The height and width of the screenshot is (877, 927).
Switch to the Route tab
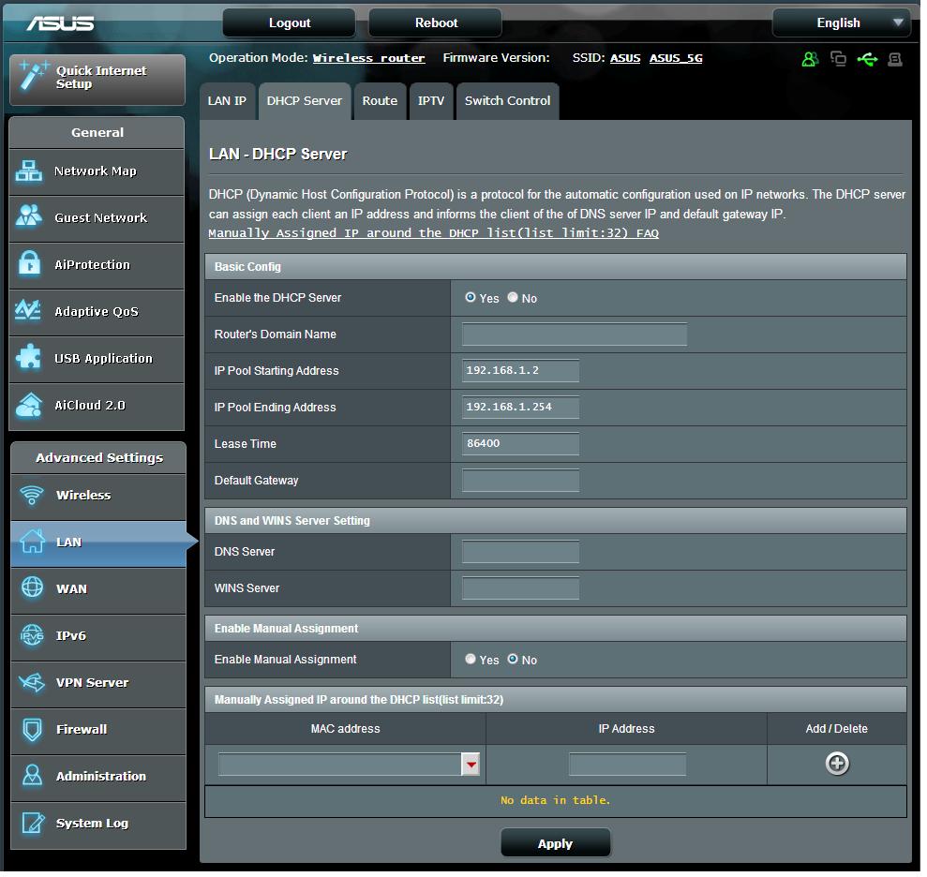coord(381,101)
